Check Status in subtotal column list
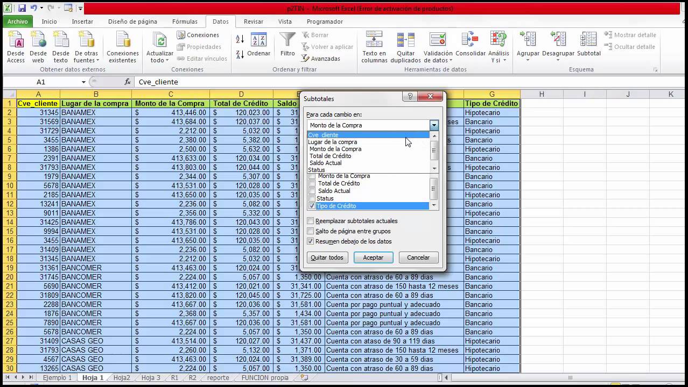 (x=312, y=198)
